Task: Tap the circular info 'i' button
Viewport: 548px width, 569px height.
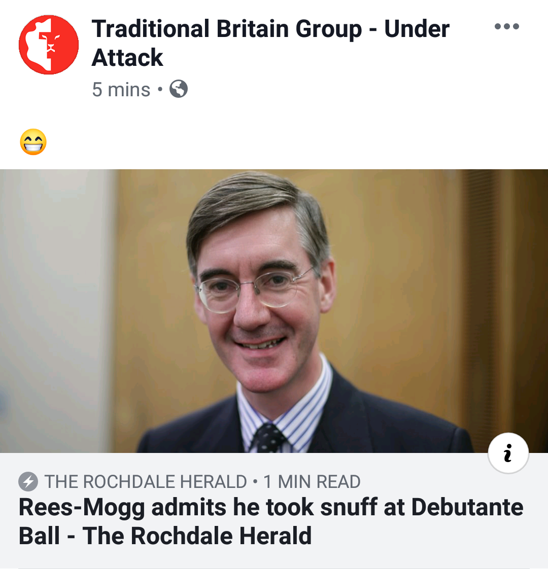Action: click(508, 453)
